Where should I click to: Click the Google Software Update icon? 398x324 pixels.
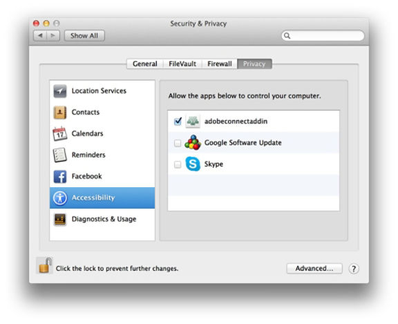pos(193,142)
